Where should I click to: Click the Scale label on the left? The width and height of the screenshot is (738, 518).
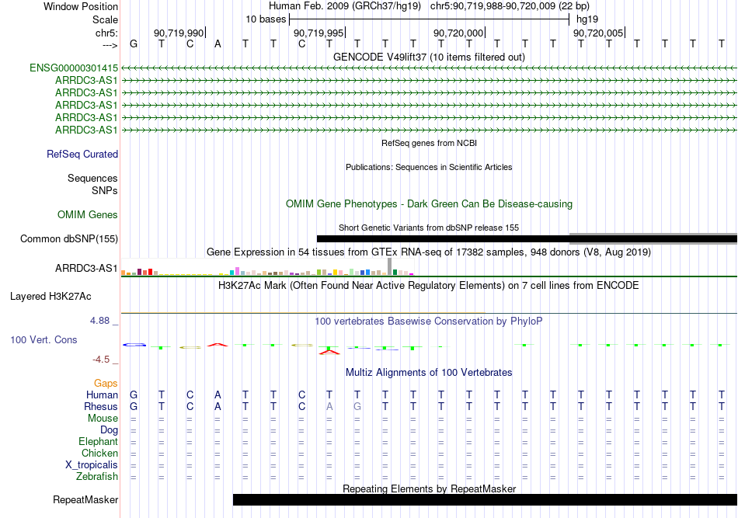click(105, 19)
